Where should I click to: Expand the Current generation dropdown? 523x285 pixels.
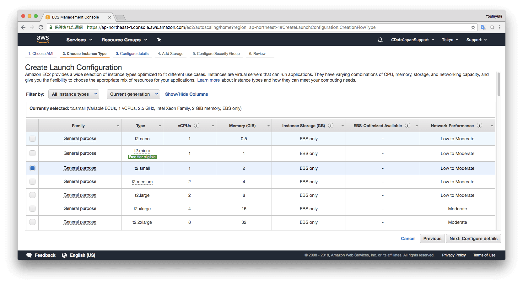tap(133, 94)
